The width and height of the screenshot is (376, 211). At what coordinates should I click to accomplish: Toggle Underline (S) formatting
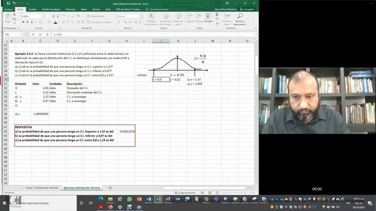pos(32,22)
